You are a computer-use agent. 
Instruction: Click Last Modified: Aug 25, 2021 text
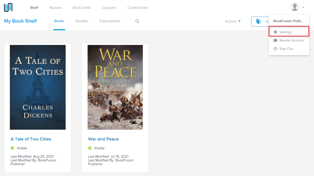coord(32,156)
